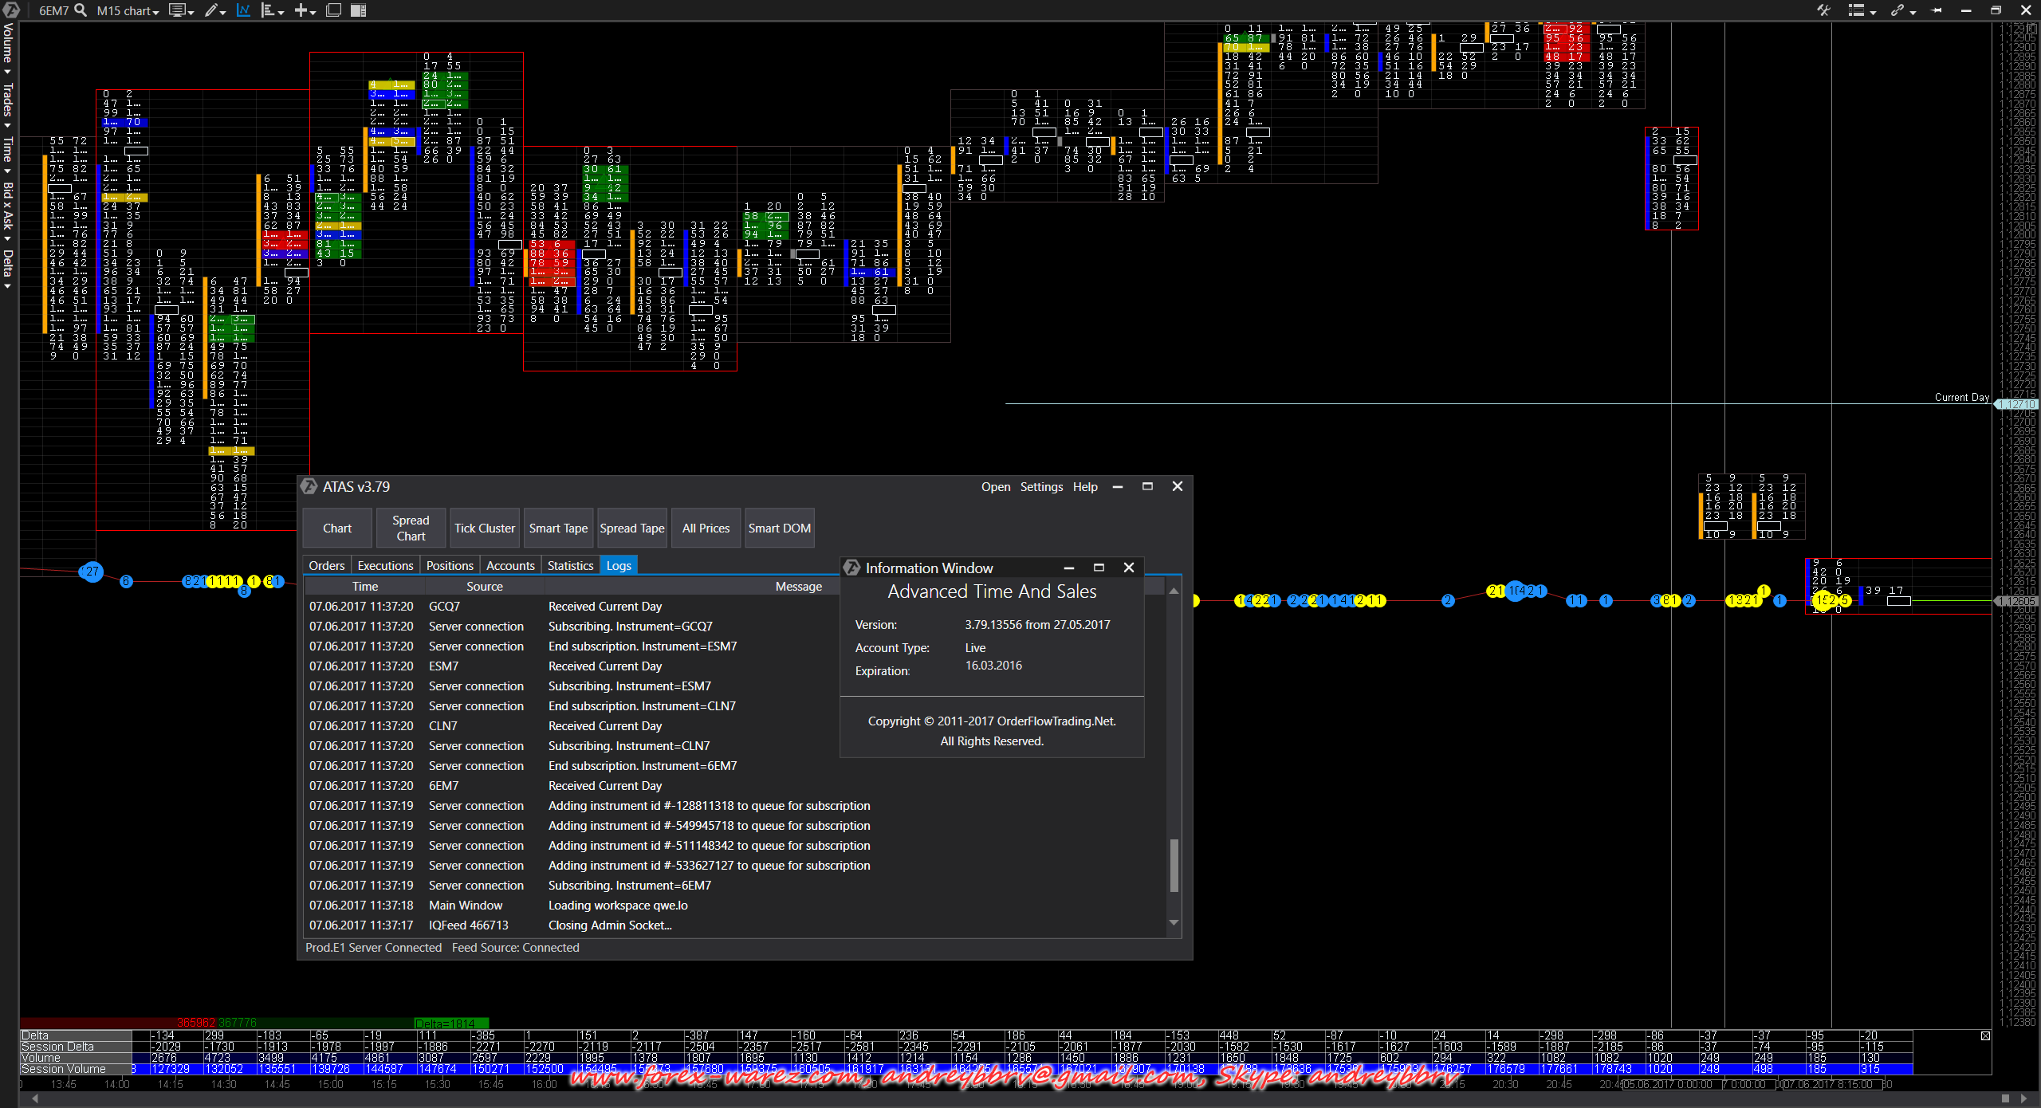Click the Smart DOM button
Image resolution: width=2041 pixels, height=1108 pixels.
[779, 528]
